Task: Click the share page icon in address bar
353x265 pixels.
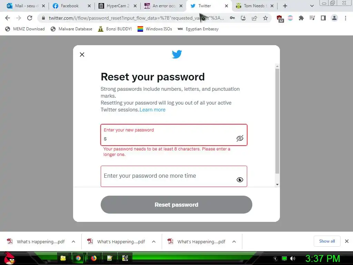Action: pos(254,18)
